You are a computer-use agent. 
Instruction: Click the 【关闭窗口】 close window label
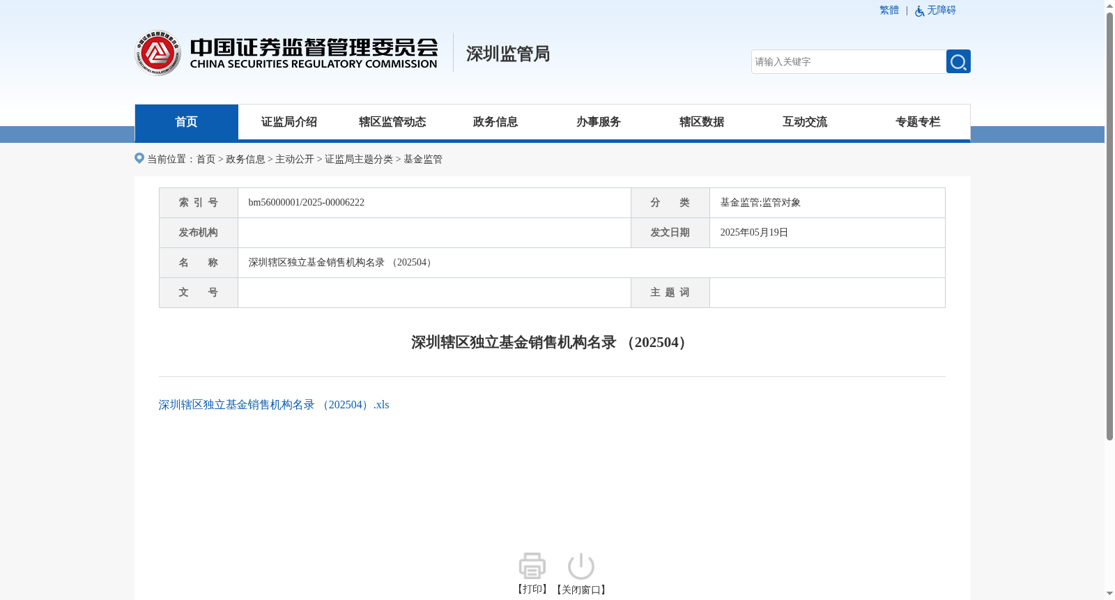(581, 590)
